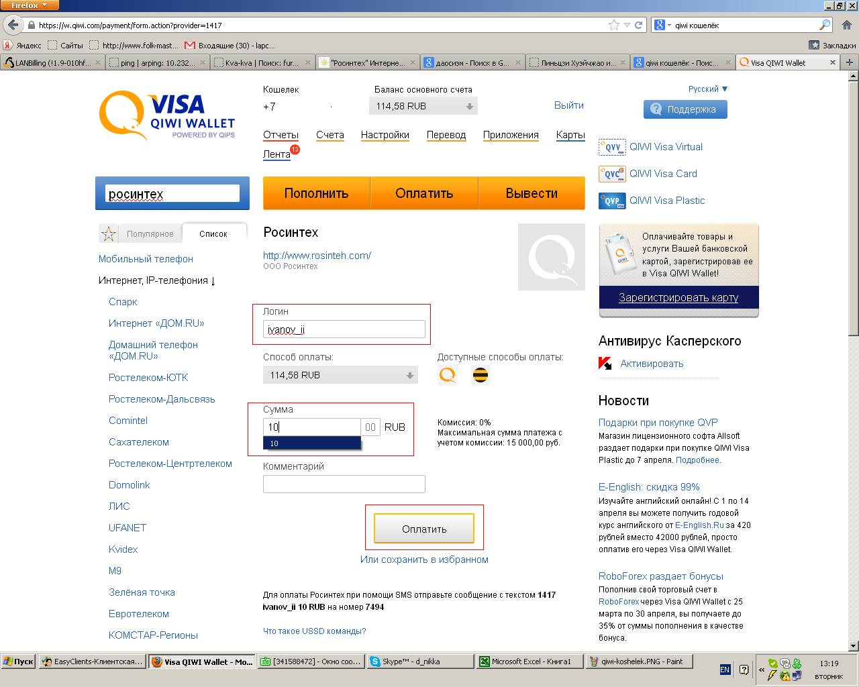Open the address bar history dropdown arrow
Viewport: 859px width, 687px height.
pos(627,25)
